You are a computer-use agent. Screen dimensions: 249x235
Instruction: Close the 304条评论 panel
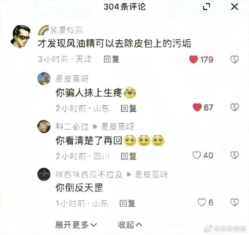coord(234,7)
